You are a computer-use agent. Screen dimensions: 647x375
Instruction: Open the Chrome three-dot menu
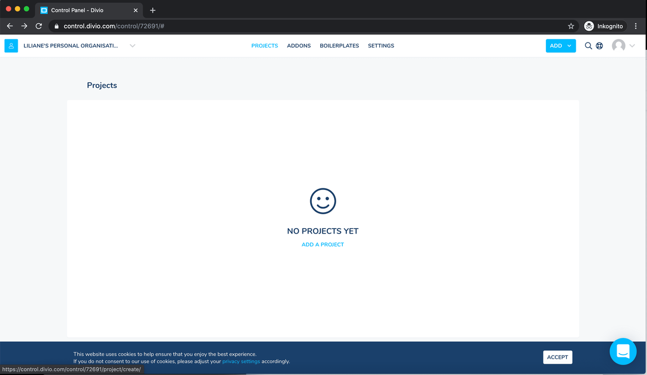pyautogui.click(x=636, y=26)
